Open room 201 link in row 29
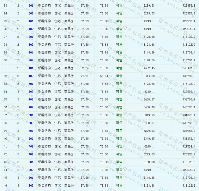The height and width of the screenshot is (191, 199). click(31, 53)
